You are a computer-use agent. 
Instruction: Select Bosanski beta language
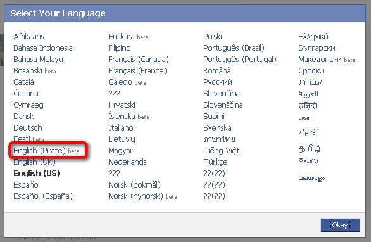35,71
